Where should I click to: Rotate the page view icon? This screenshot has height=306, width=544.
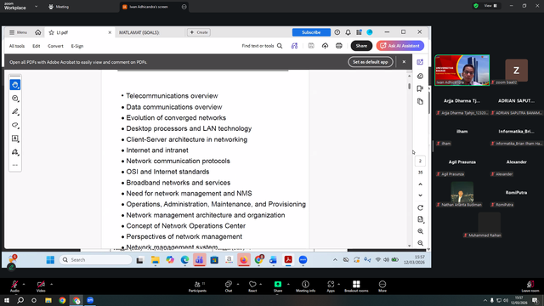pos(420,207)
